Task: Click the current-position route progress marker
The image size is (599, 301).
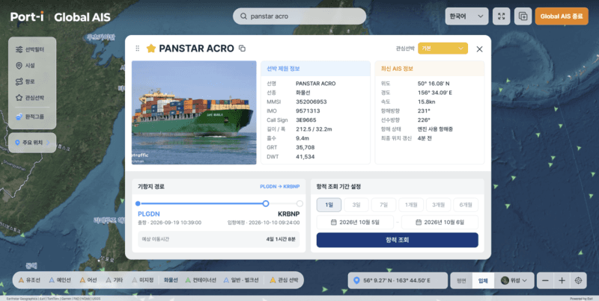Action: tap(266, 203)
